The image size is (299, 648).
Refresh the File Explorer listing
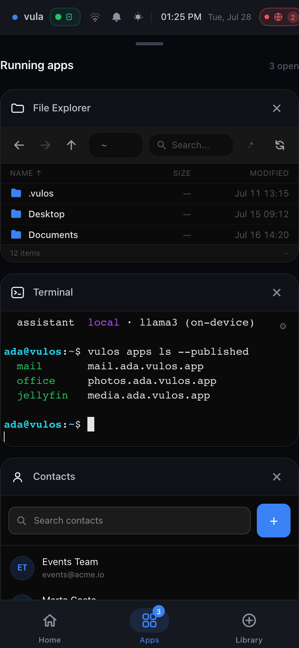pos(280,145)
